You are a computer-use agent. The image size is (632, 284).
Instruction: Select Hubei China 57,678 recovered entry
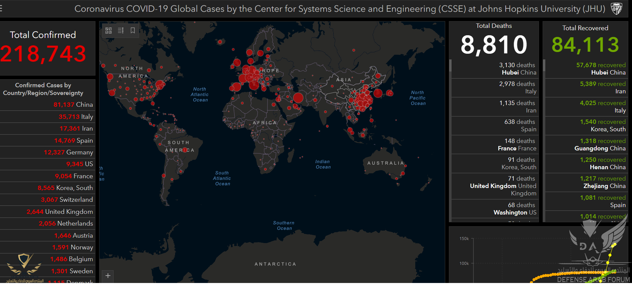(600, 69)
